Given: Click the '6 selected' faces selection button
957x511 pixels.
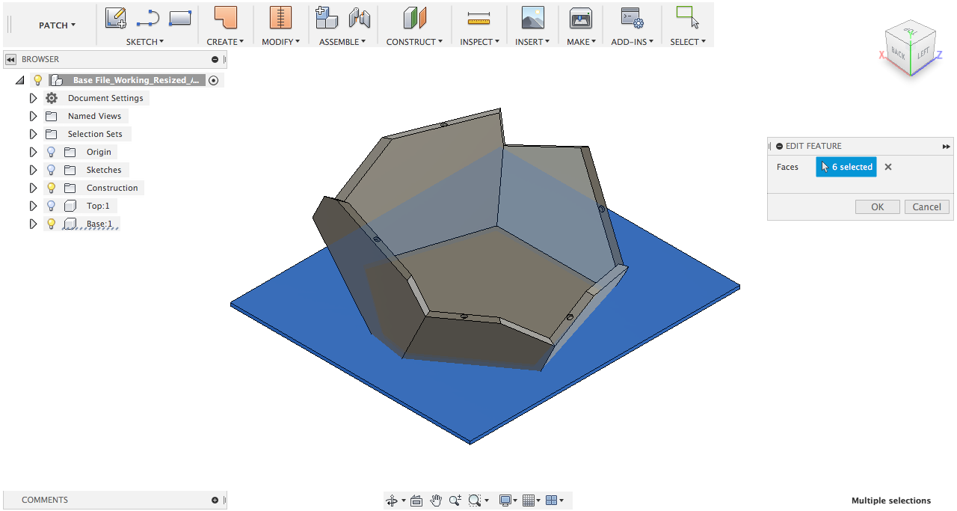Looking at the screenshot, I should coord(846,167).
